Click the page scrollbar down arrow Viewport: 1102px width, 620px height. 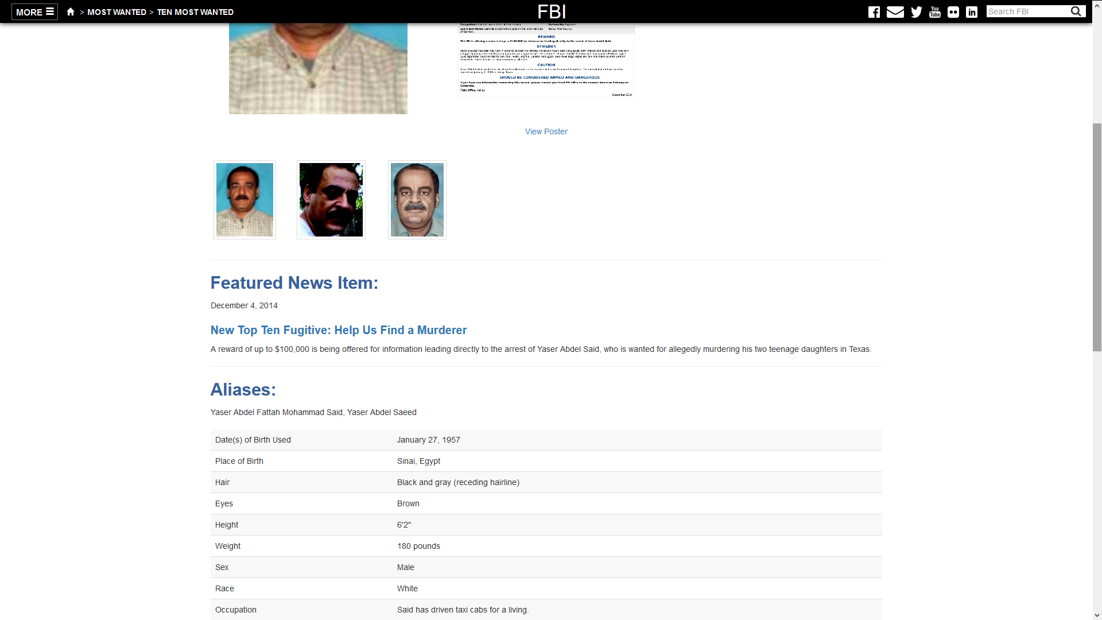click(1097, 615)
